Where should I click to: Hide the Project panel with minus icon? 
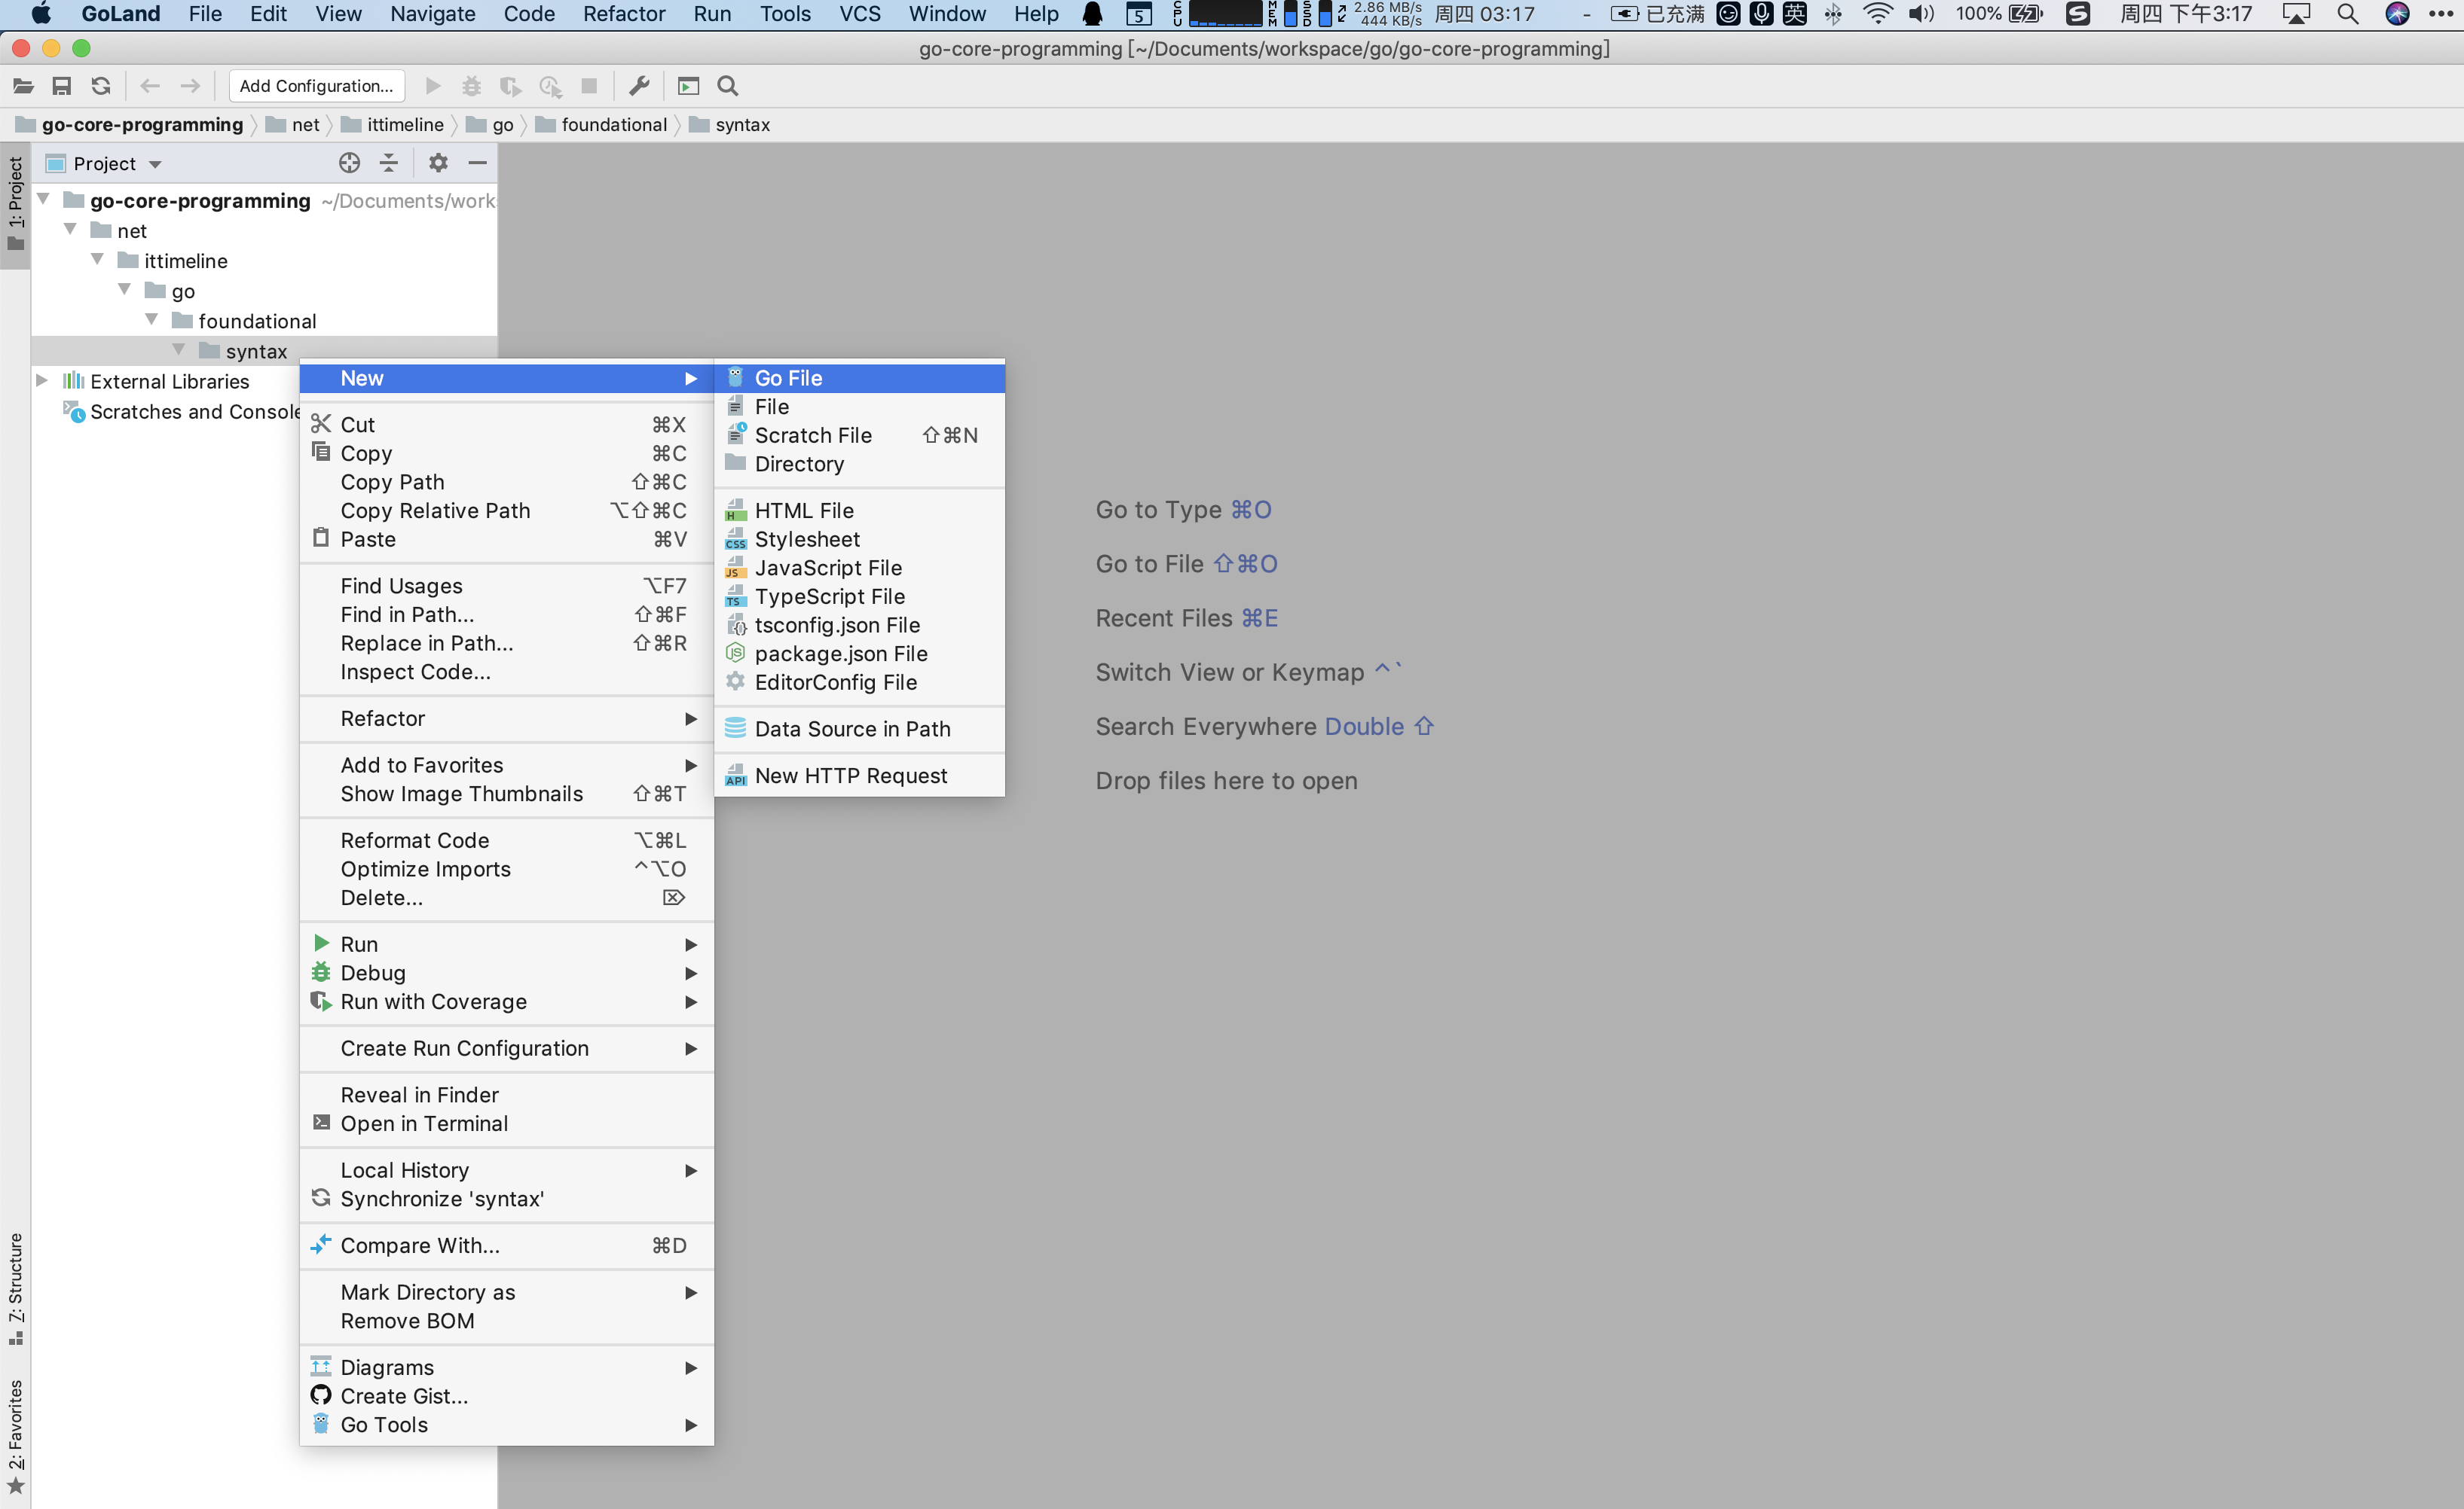pyautogui.click(x=478, y=163)
